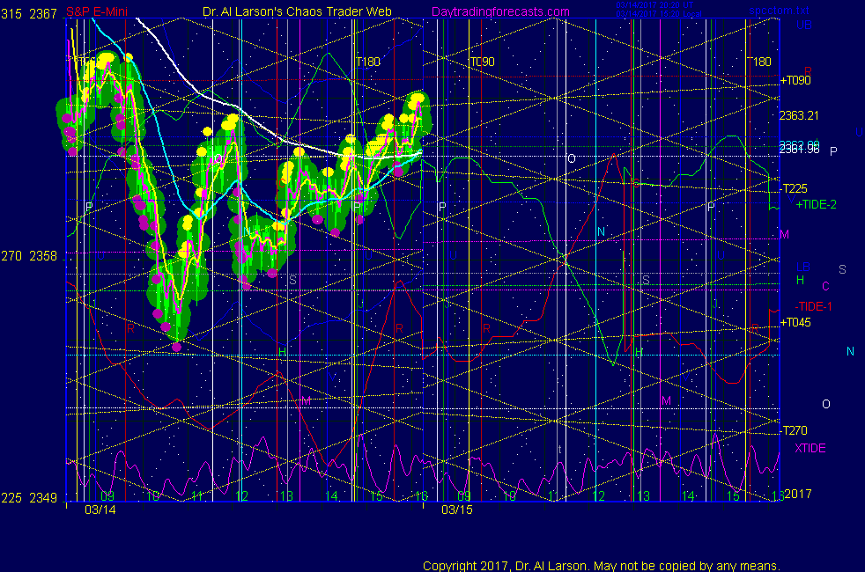
Task: Click the "-T270" line label
Action: point(795,430)
